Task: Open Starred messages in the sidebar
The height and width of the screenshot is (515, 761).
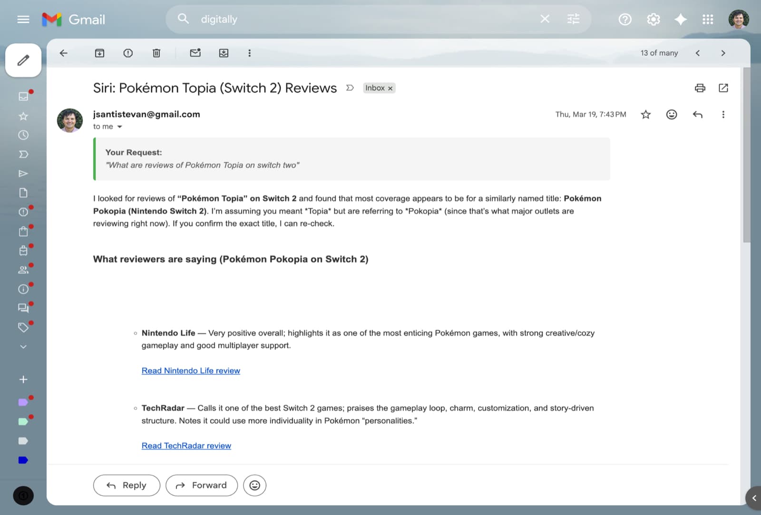Action: click(x=23, y=116)
